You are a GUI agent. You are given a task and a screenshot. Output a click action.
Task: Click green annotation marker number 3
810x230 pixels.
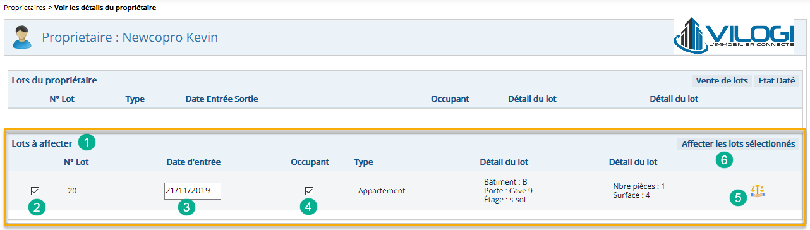coord(185,208)
